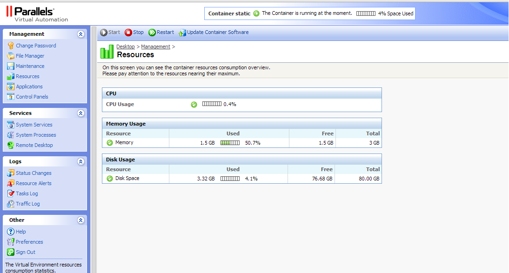This screenshot has width=509, height=273.
Task: Click the large Resources page title icon
Action: (x=107, y=52)
